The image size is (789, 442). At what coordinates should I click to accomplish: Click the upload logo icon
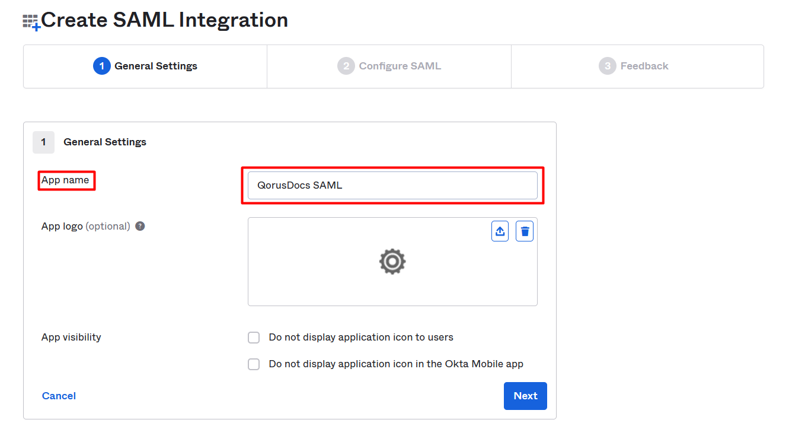pyautogui.click(x=500, y=231)
